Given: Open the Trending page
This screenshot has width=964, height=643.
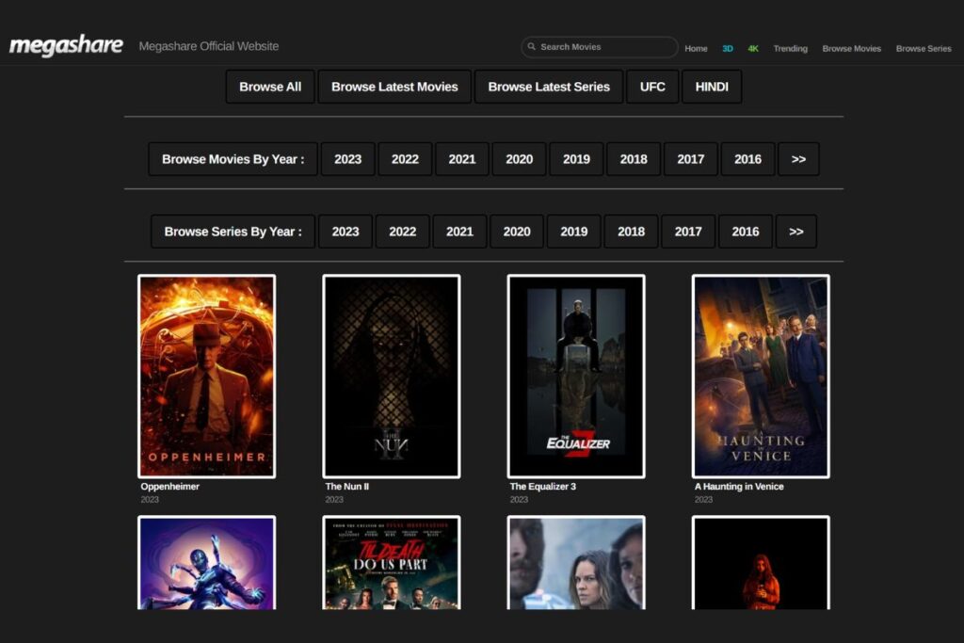Looking at the screenshot, I should pyautogui.click(x=790, y=49).
